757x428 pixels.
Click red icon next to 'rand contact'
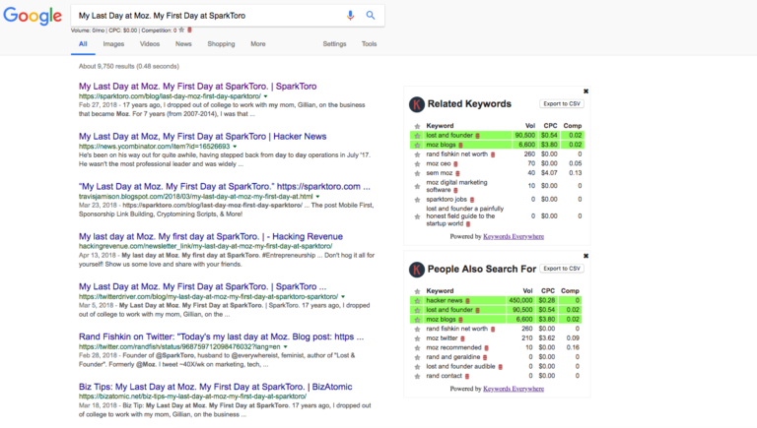coord(467,376)
